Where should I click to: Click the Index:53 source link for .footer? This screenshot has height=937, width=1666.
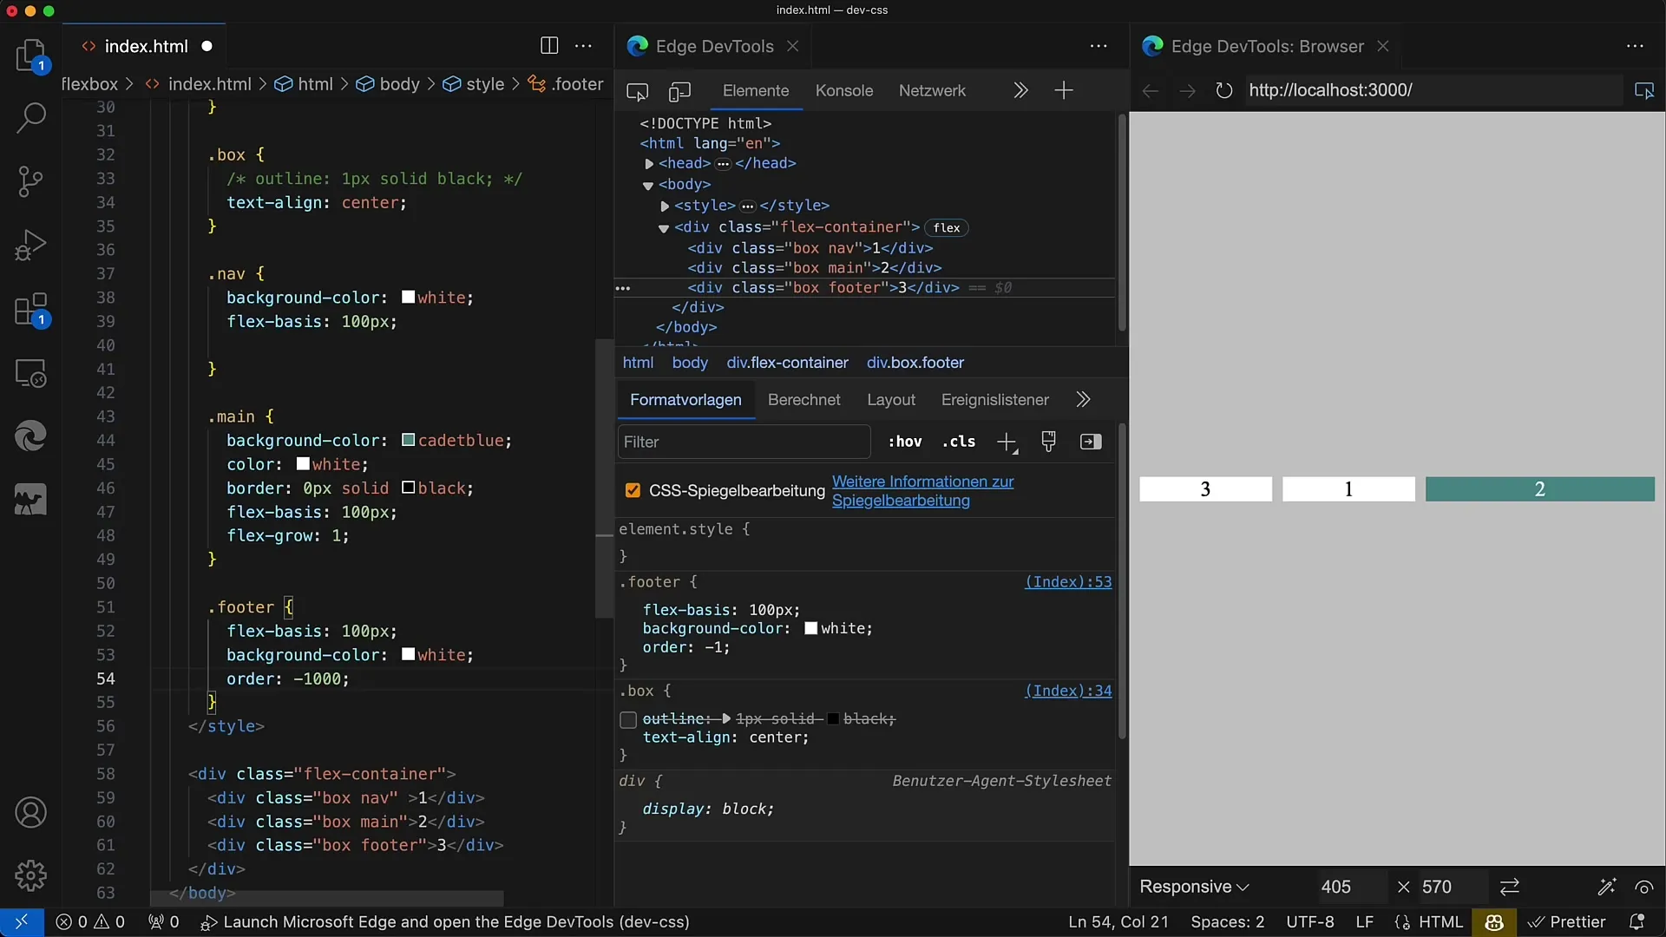[x=1067, y=581]
